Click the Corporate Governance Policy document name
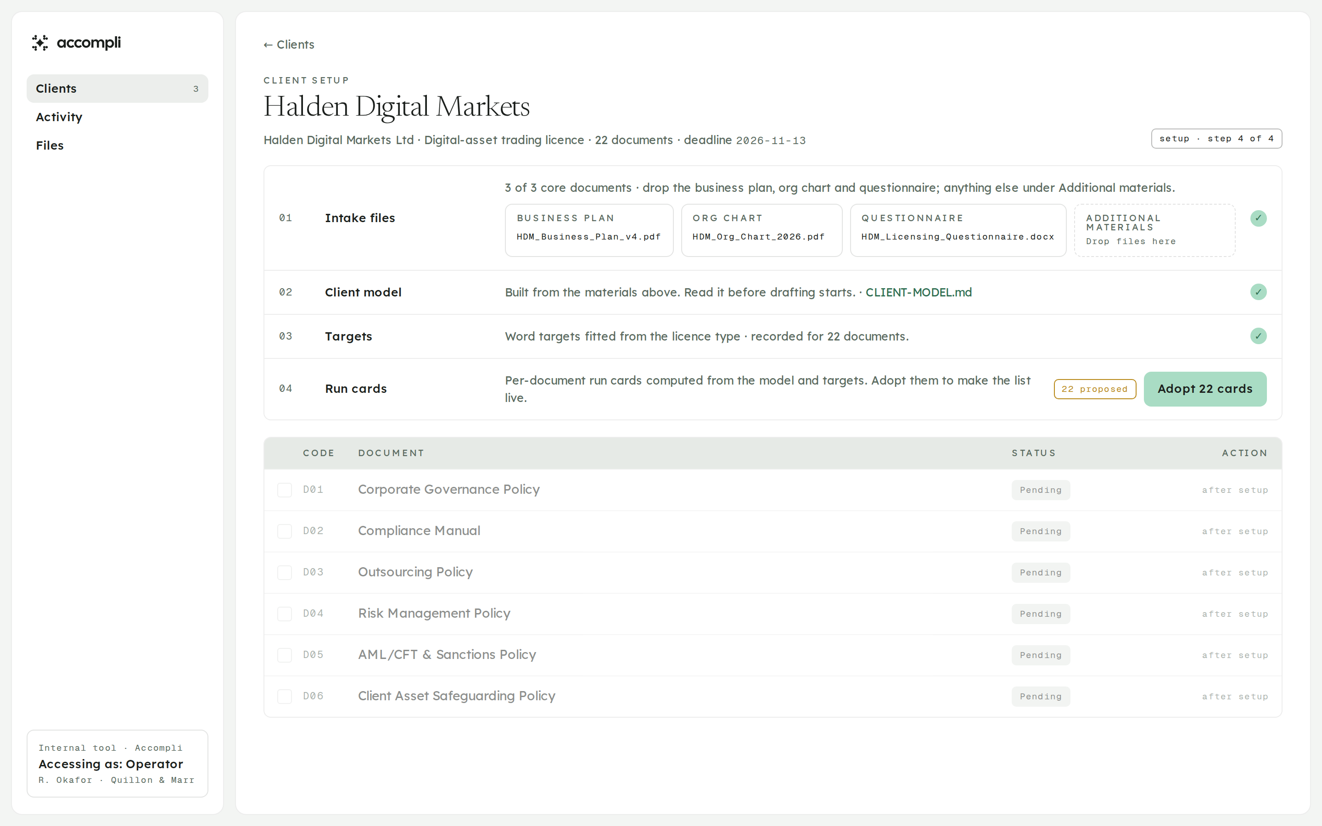This screenshot has height=826, width=1322. pos(448,490)
